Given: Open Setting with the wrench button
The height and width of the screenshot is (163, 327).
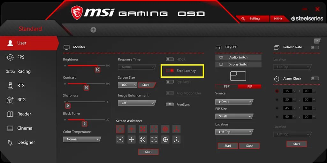Looking at the screenshot, I should pyautogui.click(x=252, y=19).
